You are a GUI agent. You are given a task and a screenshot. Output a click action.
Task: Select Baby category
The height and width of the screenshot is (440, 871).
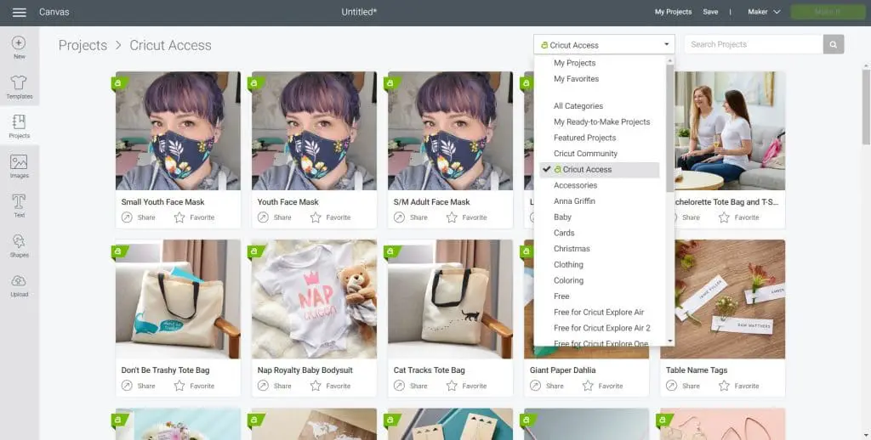click(x=562, y=217)
